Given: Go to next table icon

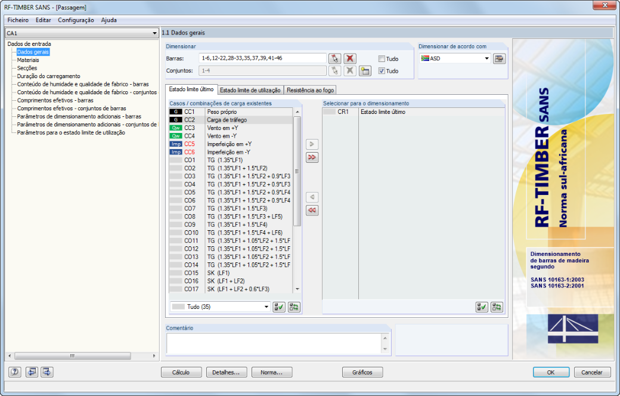Looking at the screenshot, I should click(x=46, y=372).
